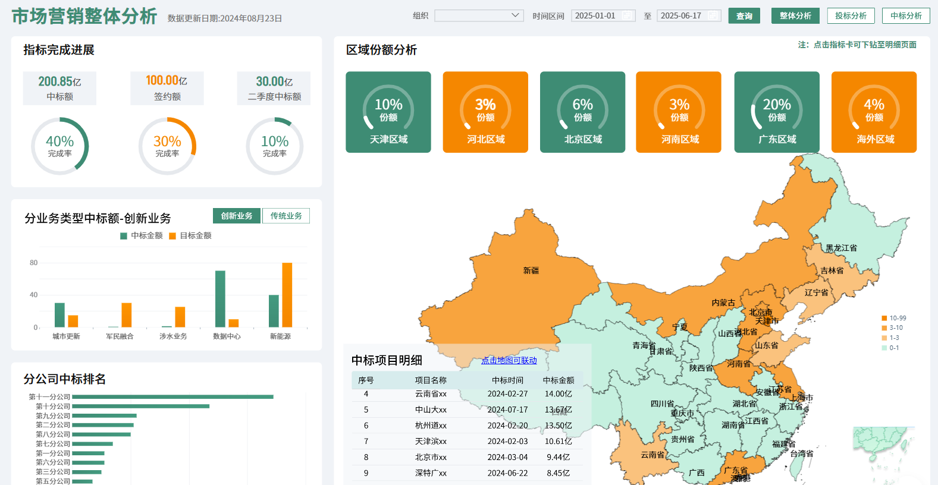
Task: Switch chart to 传统业务
Action: (286, 216)
